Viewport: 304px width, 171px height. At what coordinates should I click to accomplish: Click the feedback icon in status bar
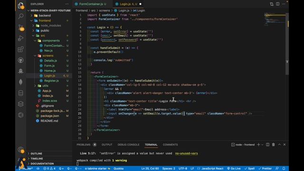[x=277, y=169]
